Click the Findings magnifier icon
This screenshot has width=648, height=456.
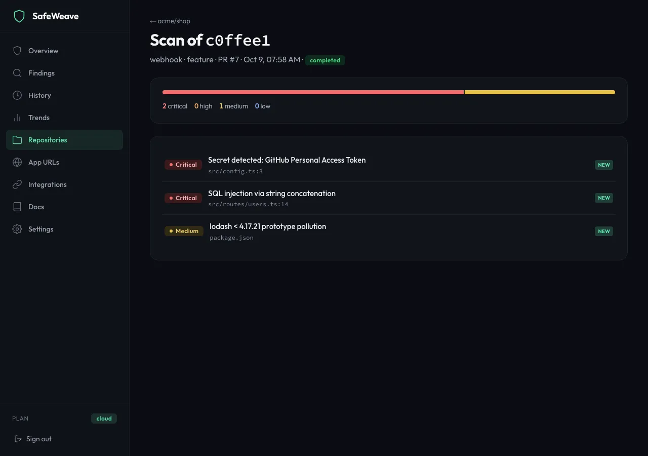[17, 73]
